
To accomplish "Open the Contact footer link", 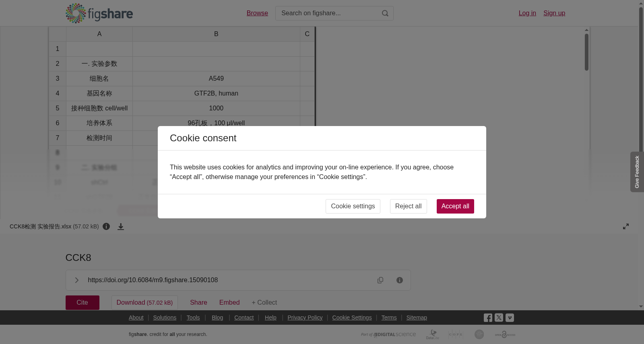I will (244, 318).
